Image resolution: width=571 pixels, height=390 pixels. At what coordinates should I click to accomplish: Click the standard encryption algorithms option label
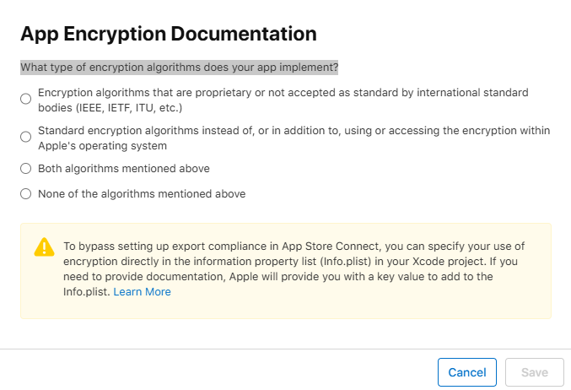pyautogui.click(x=294, y=131)
